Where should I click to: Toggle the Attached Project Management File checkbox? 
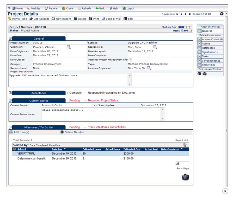point(130,59)
